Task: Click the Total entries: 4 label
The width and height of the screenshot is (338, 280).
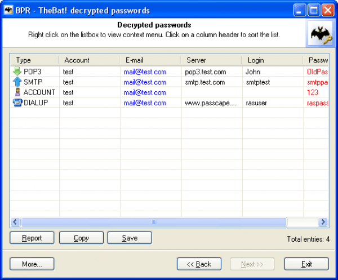Action: [x=308, y=239]
